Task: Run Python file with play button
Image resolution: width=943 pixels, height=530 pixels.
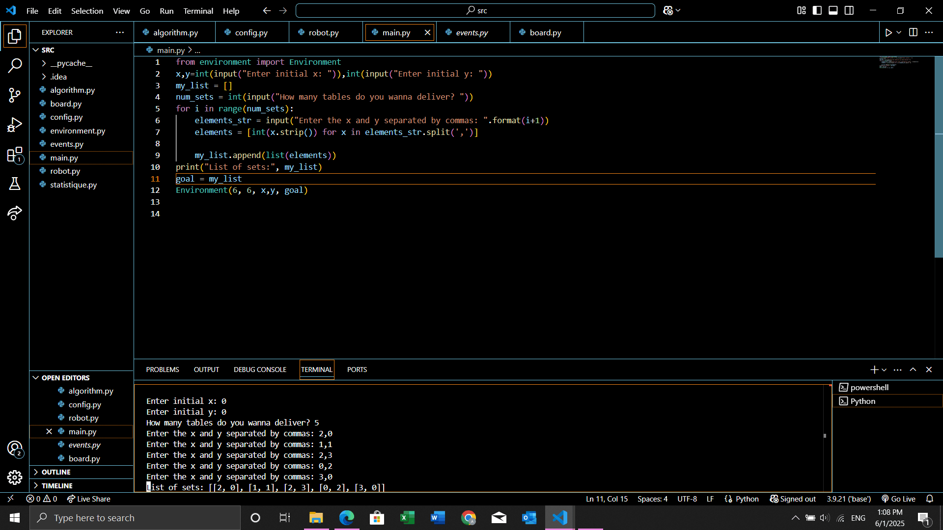Action: (888, 32)
